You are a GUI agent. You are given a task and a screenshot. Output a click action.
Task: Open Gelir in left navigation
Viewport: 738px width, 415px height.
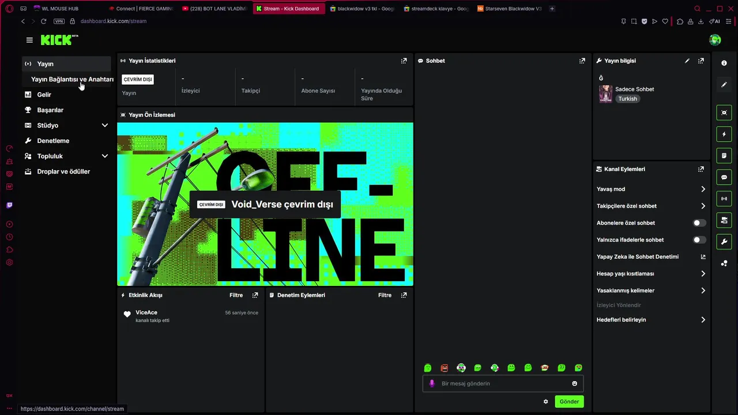tap(66, 95)
